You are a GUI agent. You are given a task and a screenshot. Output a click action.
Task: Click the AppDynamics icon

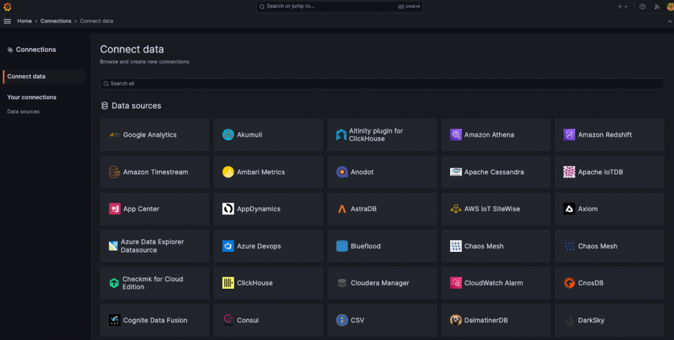point(228,209)
